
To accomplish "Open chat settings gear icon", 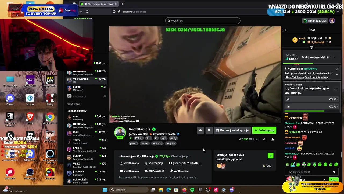I will click(x=324, y=180).
